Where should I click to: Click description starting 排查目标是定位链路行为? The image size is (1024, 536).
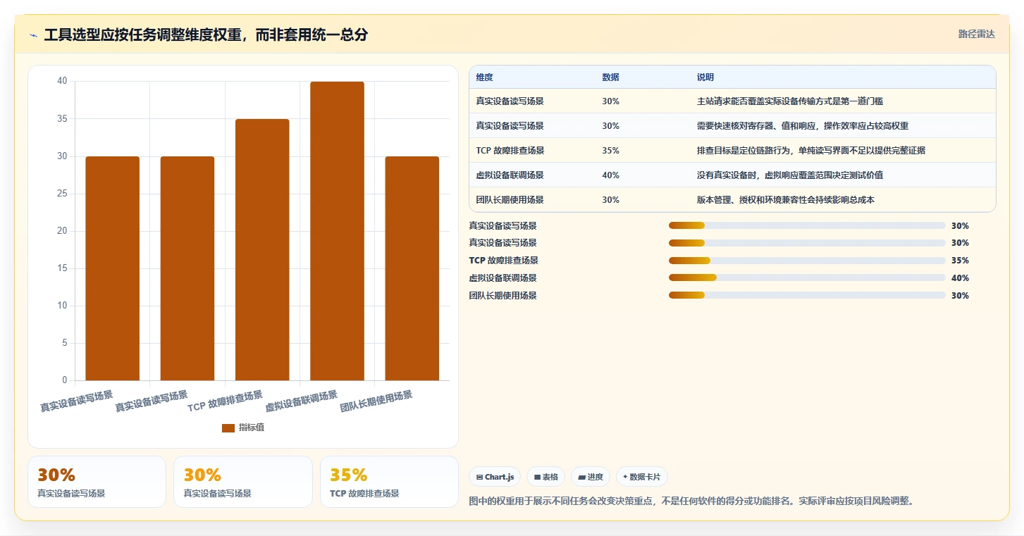[x=811, y=151]
